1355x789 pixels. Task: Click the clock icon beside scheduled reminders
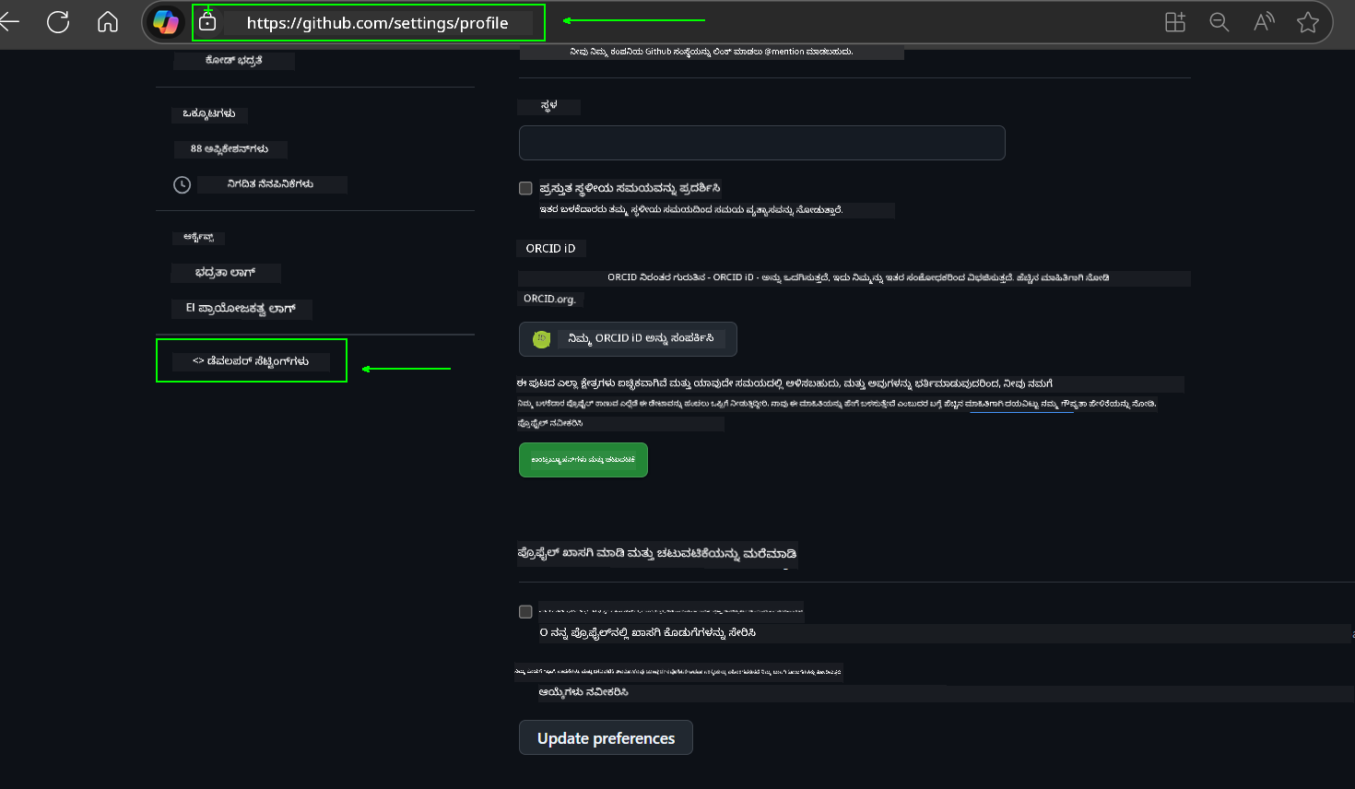coord(182,184)
